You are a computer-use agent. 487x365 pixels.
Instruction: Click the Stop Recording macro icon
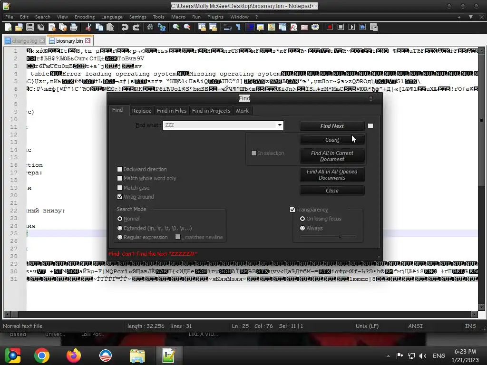(341, 27)
